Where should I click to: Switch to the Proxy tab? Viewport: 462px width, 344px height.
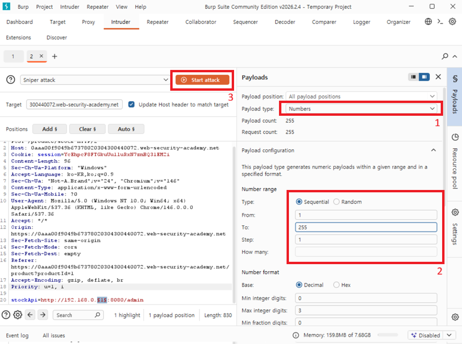[x=88, y=22]
